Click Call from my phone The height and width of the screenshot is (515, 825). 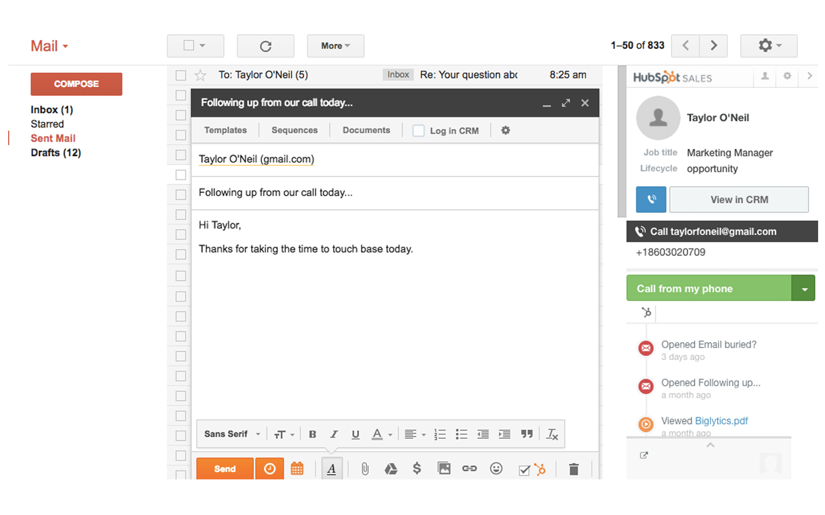click(709, 288)
